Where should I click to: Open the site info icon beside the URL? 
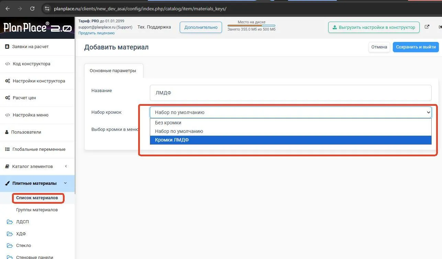(x=47, y=9)
